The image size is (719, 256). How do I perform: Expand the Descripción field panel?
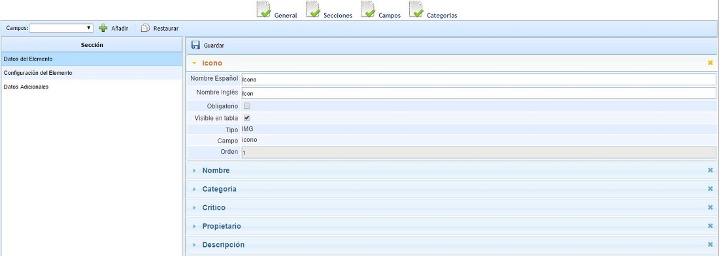tap(452, 244)
